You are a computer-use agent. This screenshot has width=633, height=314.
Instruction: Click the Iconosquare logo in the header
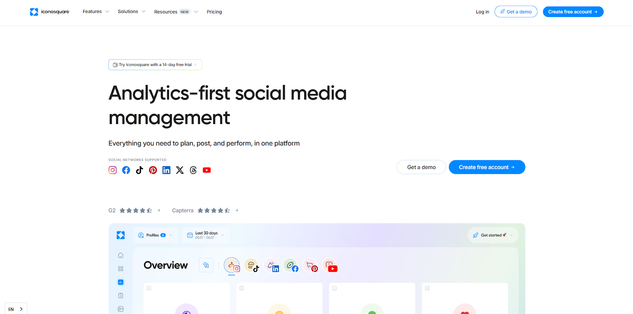pyautogui.click(x=49, y=12)
